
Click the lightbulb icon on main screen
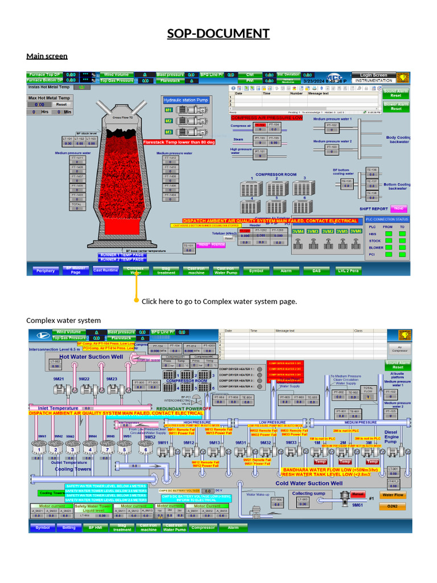pos(403,77)
